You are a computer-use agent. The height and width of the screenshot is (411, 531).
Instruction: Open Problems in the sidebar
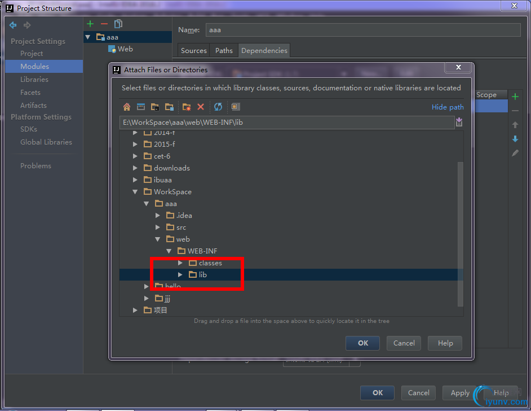tap(36, 166)
